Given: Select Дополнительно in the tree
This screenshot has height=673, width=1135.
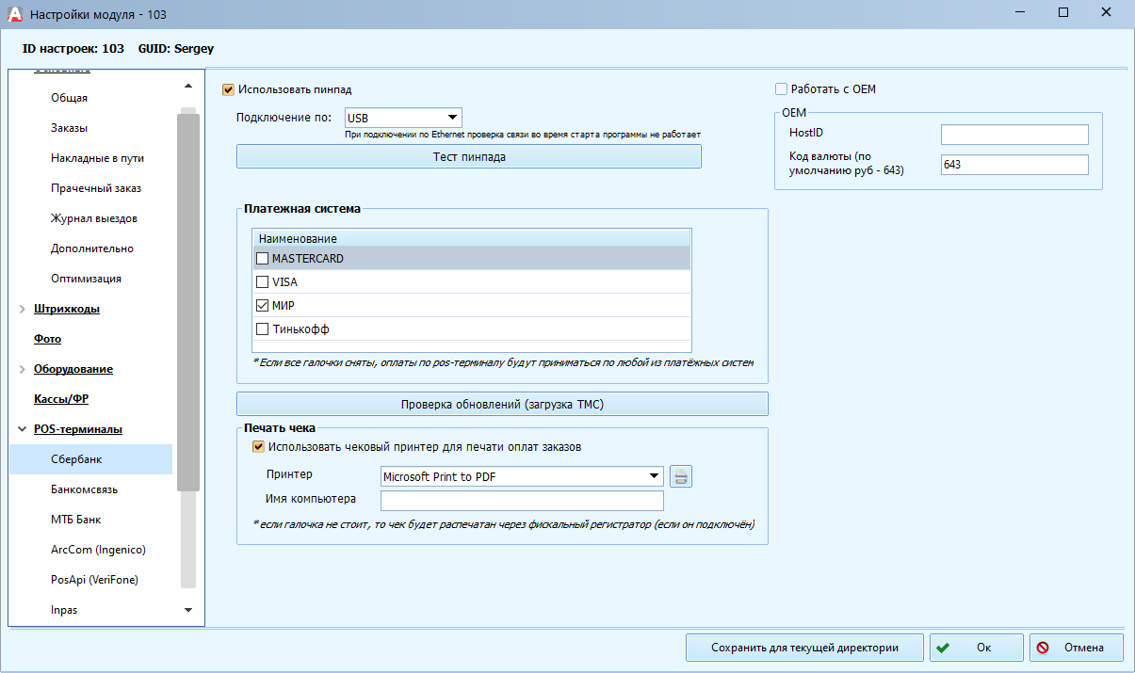Looking at the screenshot, I should tap(91, 248).
